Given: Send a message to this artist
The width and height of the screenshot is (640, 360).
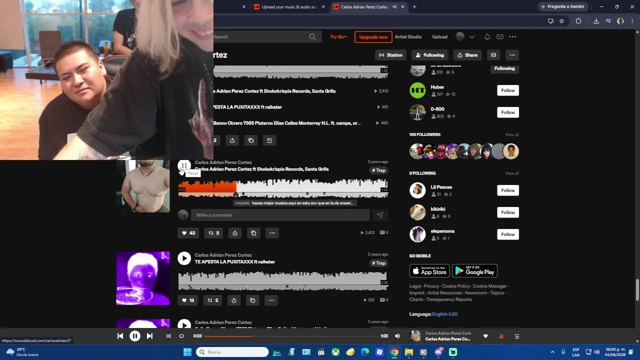Looking at the screenshot, I should 493,55.
